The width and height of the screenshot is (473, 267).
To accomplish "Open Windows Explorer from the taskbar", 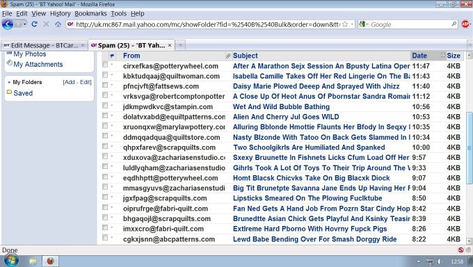I will [x=33, y=261].
